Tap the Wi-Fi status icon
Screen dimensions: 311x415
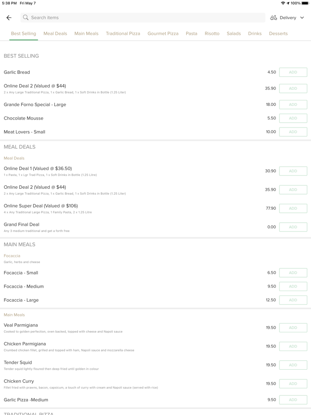(x=283, y=3)
